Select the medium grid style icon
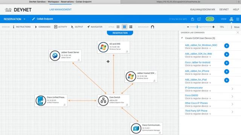 coord(124,27)
